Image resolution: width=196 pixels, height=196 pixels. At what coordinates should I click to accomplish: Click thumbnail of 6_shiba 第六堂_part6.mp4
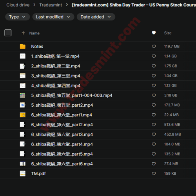tap(23, 164)
